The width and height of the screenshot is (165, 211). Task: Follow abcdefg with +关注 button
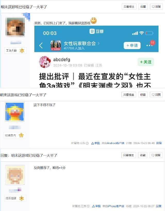point(146,62)
